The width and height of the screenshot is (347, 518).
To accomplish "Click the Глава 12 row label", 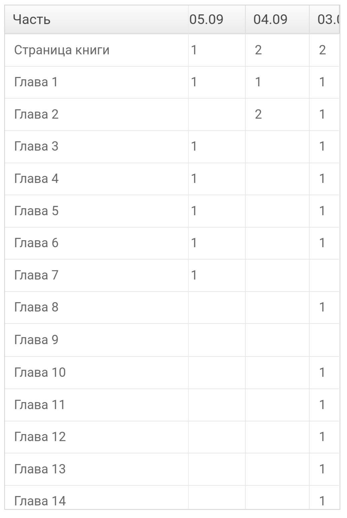I will tap(40, 437).
